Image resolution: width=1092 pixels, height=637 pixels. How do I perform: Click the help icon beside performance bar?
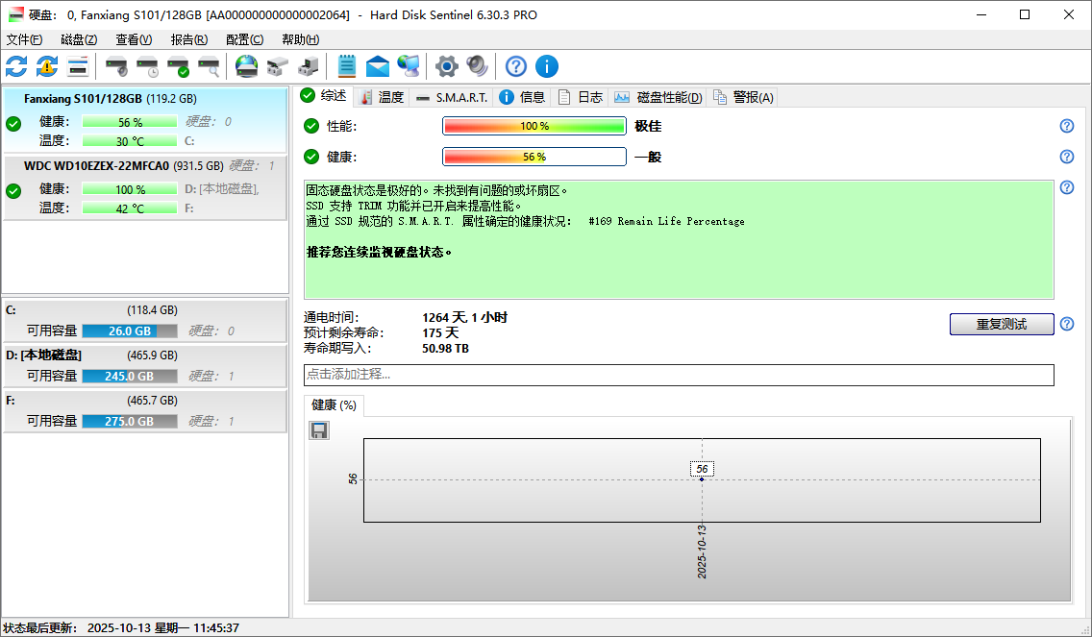[1067, 126]
